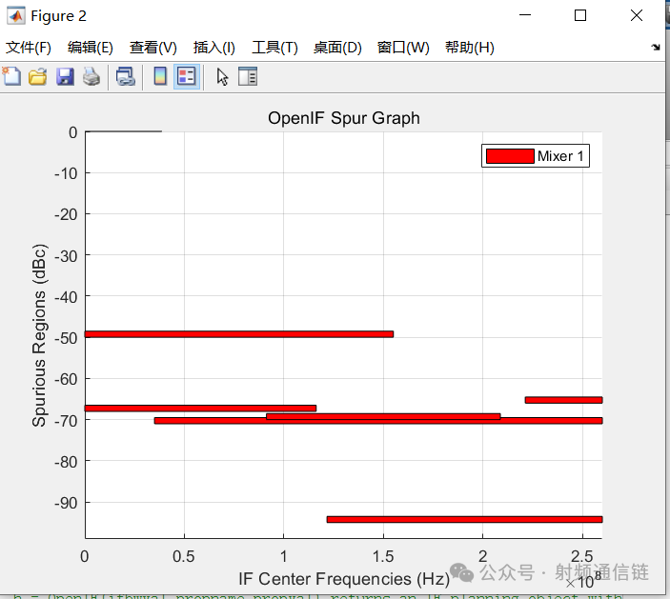The height and width of the screenshot is (599, 670).
Task: Click the MATLAB icon in the title bar
Action: 16,16
